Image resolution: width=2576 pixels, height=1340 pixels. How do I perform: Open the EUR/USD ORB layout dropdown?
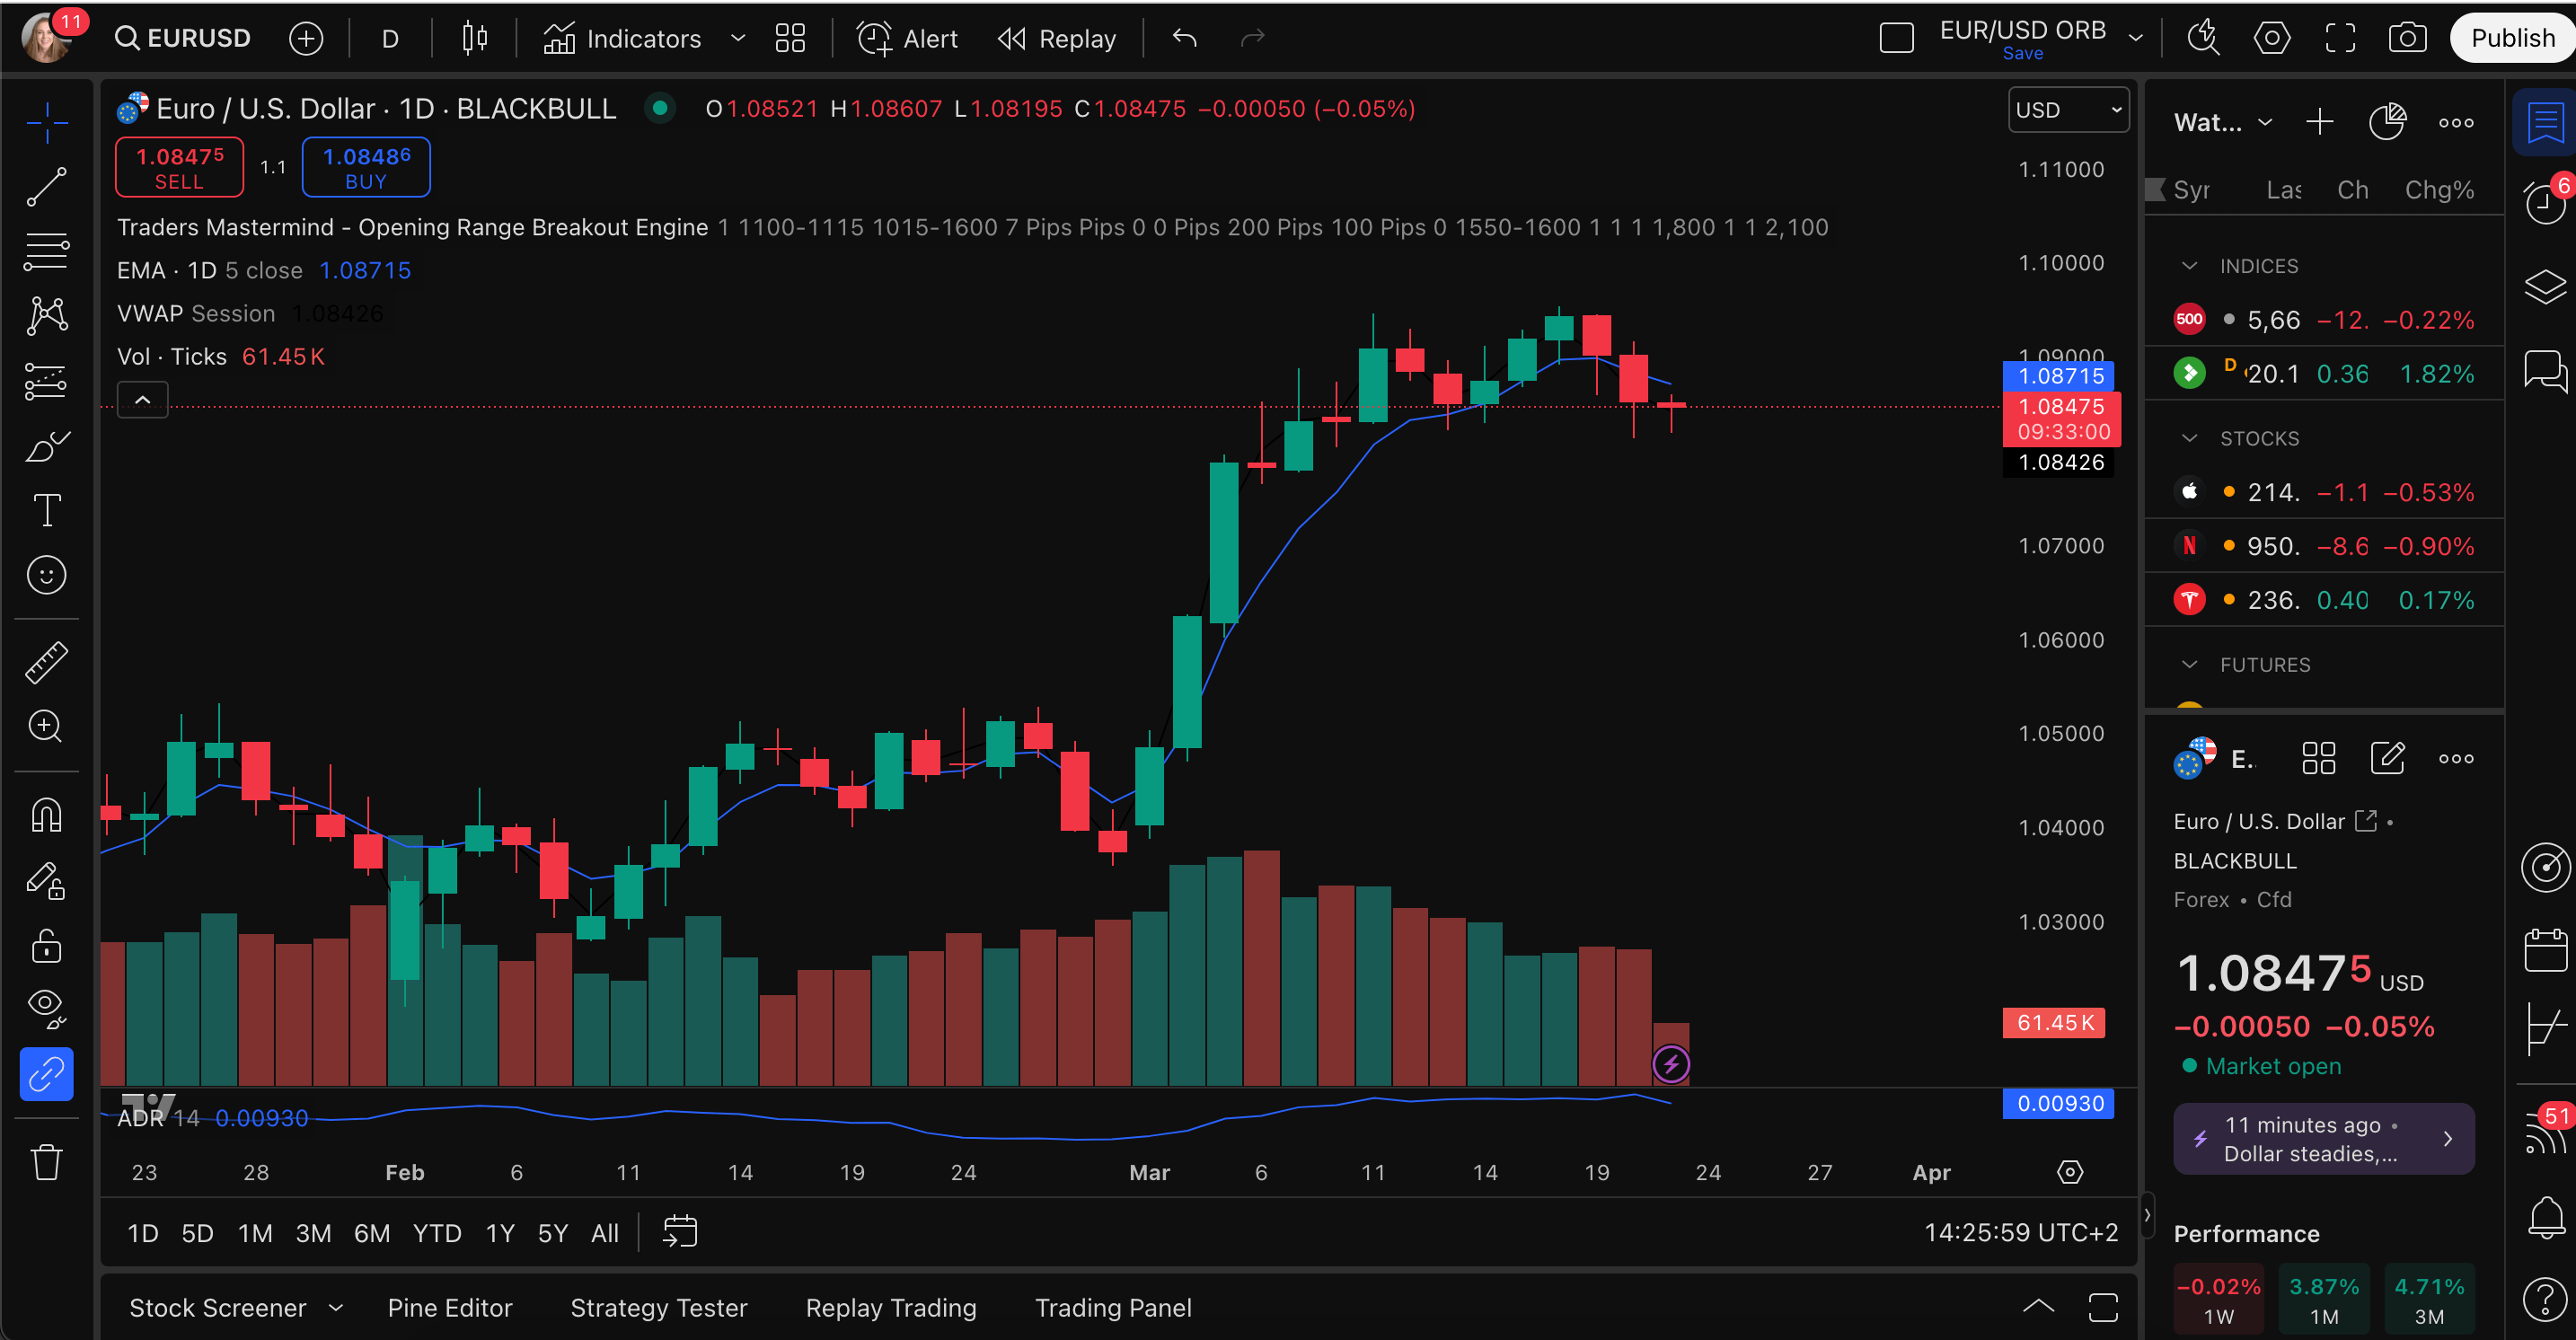click(2137, 37)
